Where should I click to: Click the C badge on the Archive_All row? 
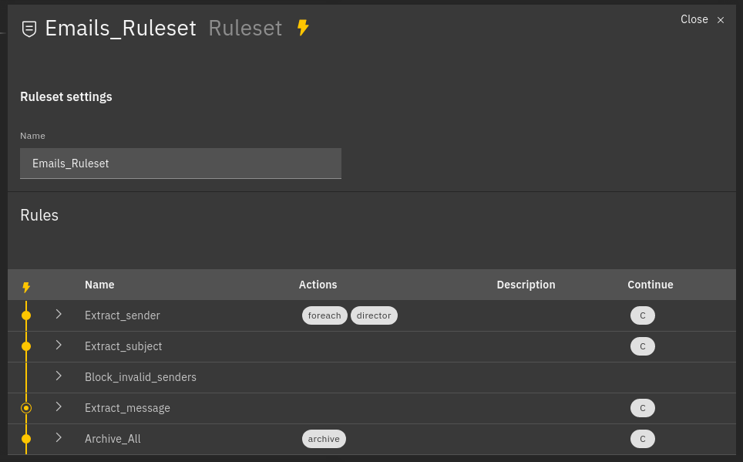pyautogui.click(x=643, y=439)
